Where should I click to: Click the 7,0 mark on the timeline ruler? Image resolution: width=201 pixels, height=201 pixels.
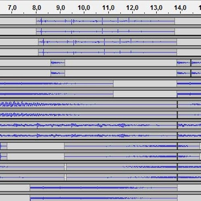[12, 8]
